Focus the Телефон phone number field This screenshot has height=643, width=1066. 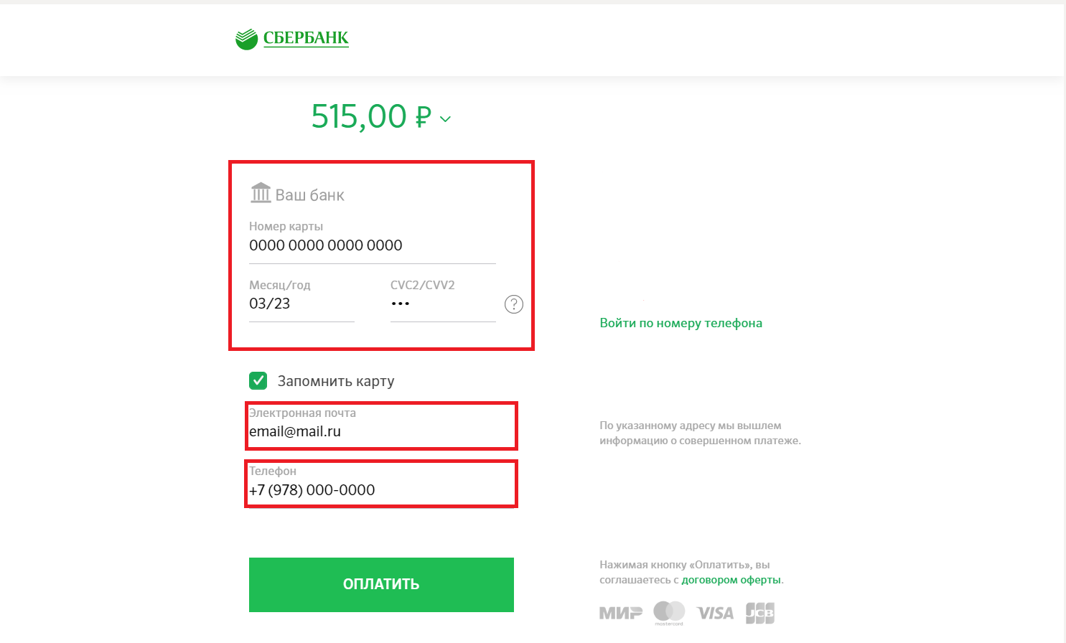tap(381, 484)
